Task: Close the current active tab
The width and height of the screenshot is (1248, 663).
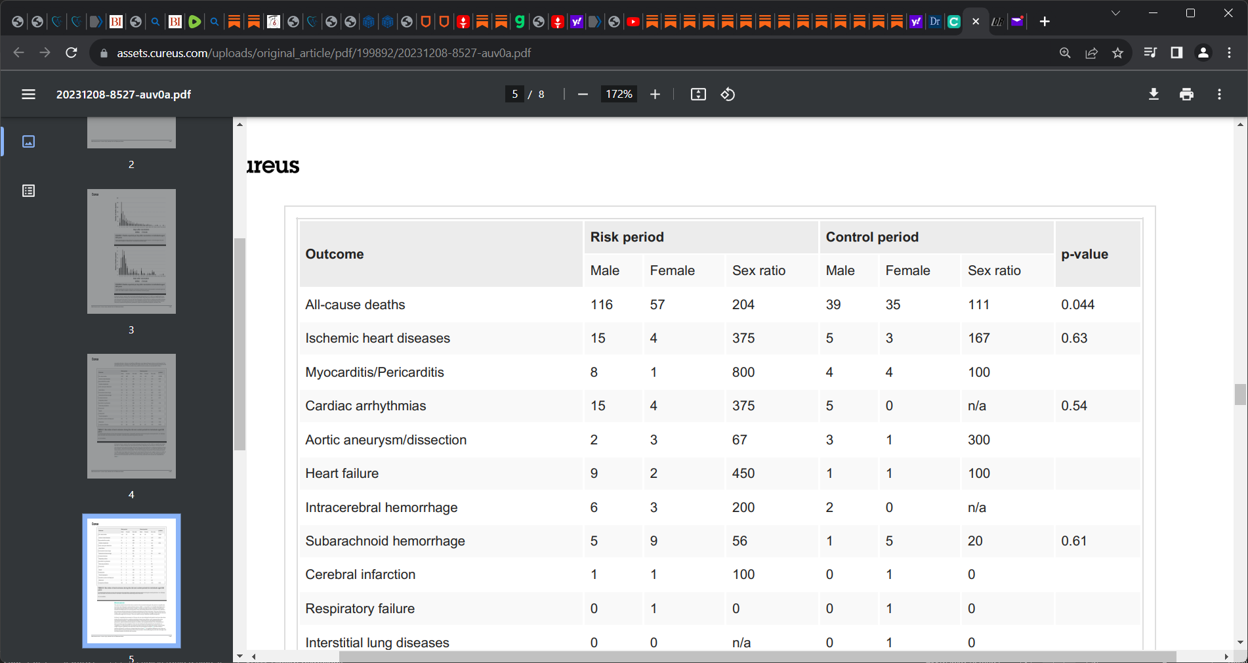Action: point(976,22)
